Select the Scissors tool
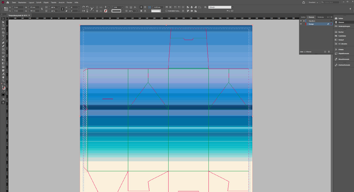 pos(3,56)
